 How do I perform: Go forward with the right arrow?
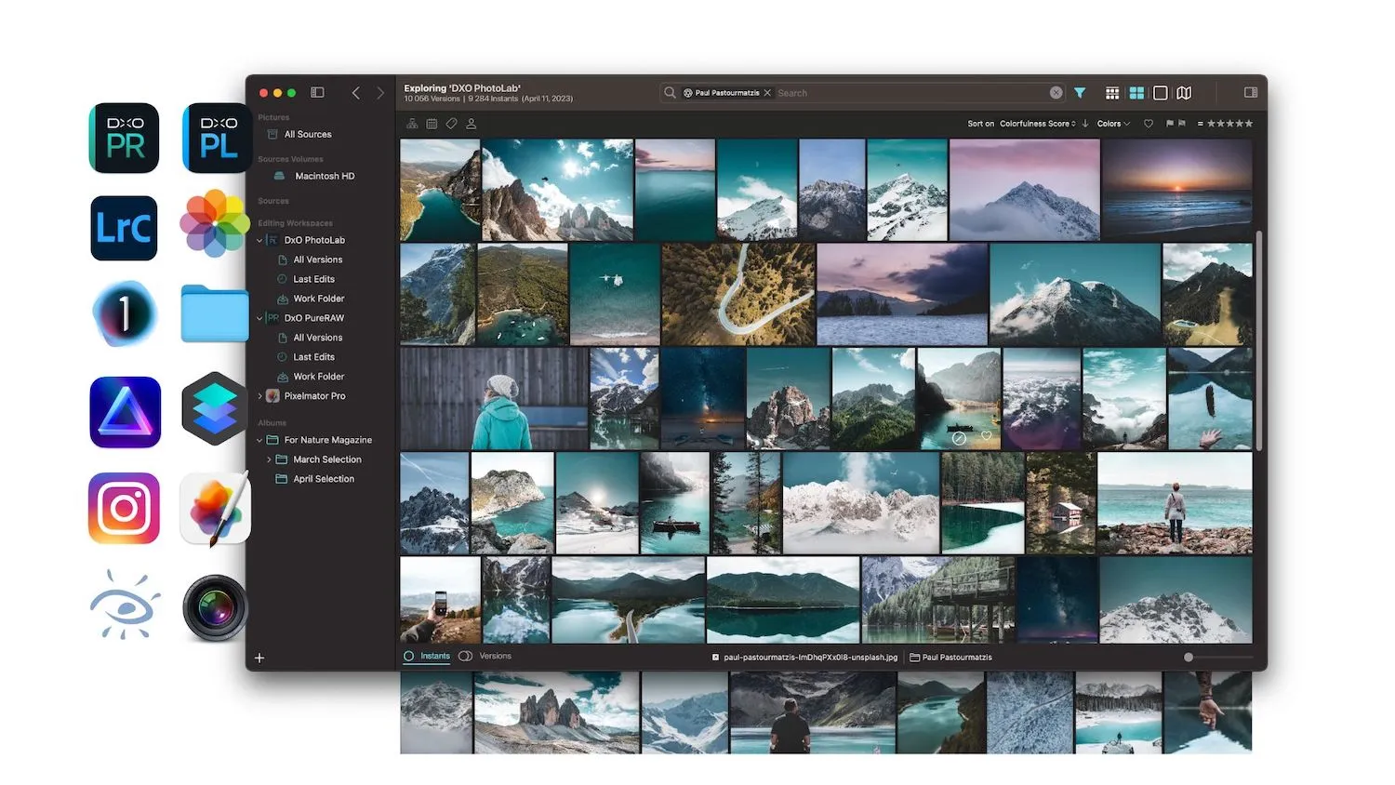point(379,93)
